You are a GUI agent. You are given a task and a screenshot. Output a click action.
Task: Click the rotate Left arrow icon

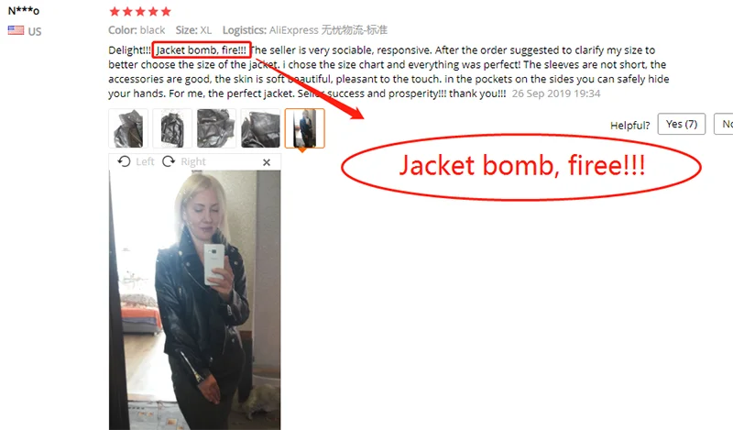[124, 161]
